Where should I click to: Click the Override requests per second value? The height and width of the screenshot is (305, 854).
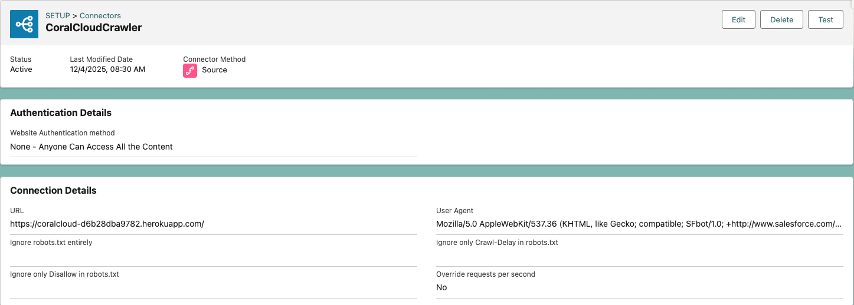[x=441, y=287]
